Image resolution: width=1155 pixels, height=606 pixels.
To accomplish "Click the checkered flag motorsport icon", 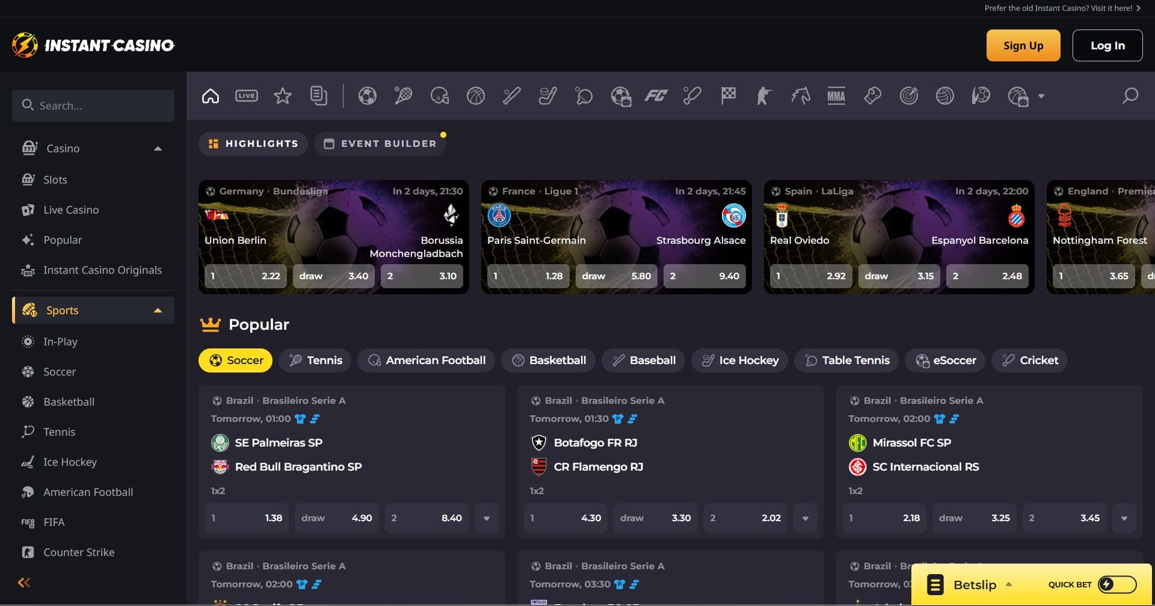I will pos(728,96).
